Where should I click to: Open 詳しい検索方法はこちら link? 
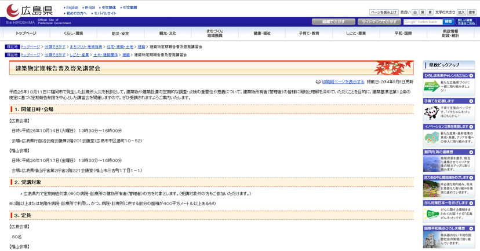[466, 21]
